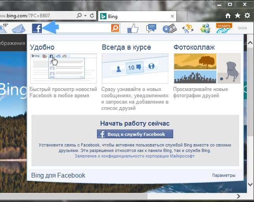
Task: Click vertical scrollbar up arrow
Action: tap(250, 43)
